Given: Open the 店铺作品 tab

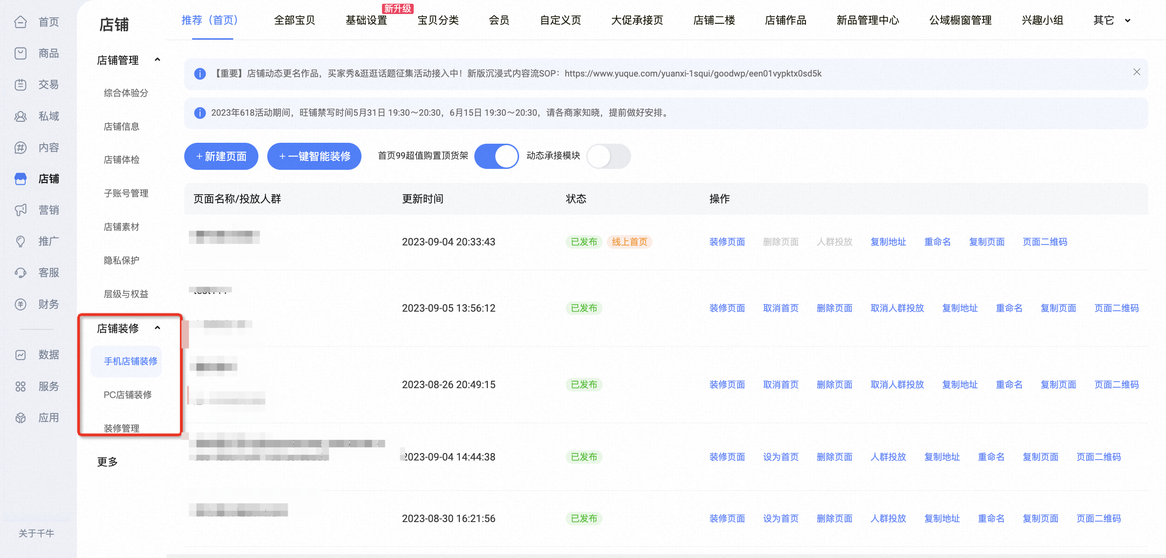Looking at the screenshot, I should 785,21.
